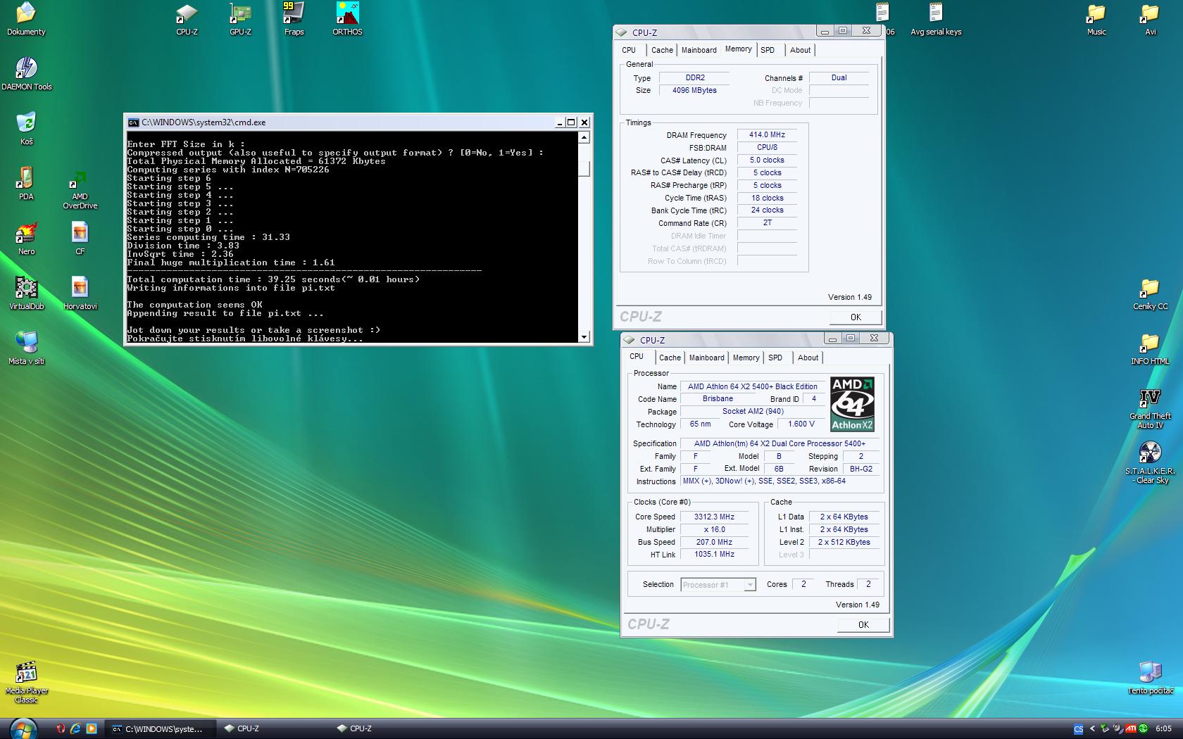Click the CS language indicator in the taskbar
Viewport: 1183px width, 739px height.
(1079, 729)
